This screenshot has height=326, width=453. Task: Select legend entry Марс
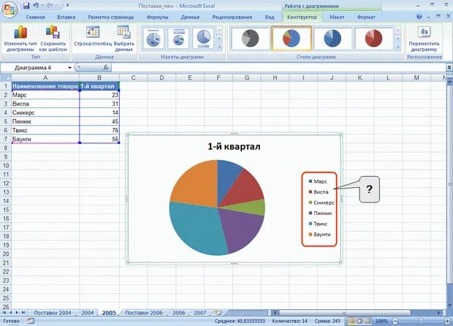point(318,181)
